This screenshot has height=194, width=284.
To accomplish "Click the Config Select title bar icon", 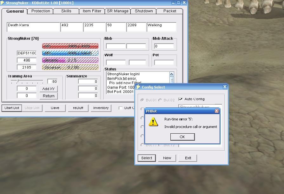I will (138, 87).
